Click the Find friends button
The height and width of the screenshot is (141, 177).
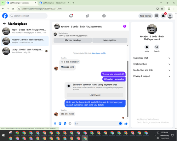point(145,16)
